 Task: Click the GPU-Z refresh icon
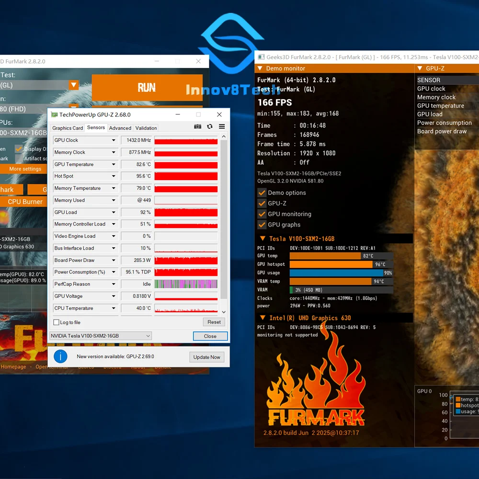tap(210, 126)
